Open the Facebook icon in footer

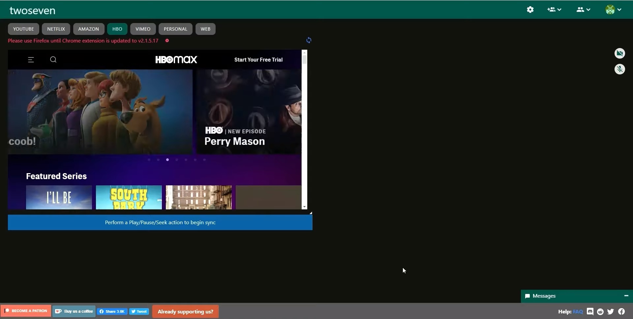pyautogui.click(x=621, y=311)
